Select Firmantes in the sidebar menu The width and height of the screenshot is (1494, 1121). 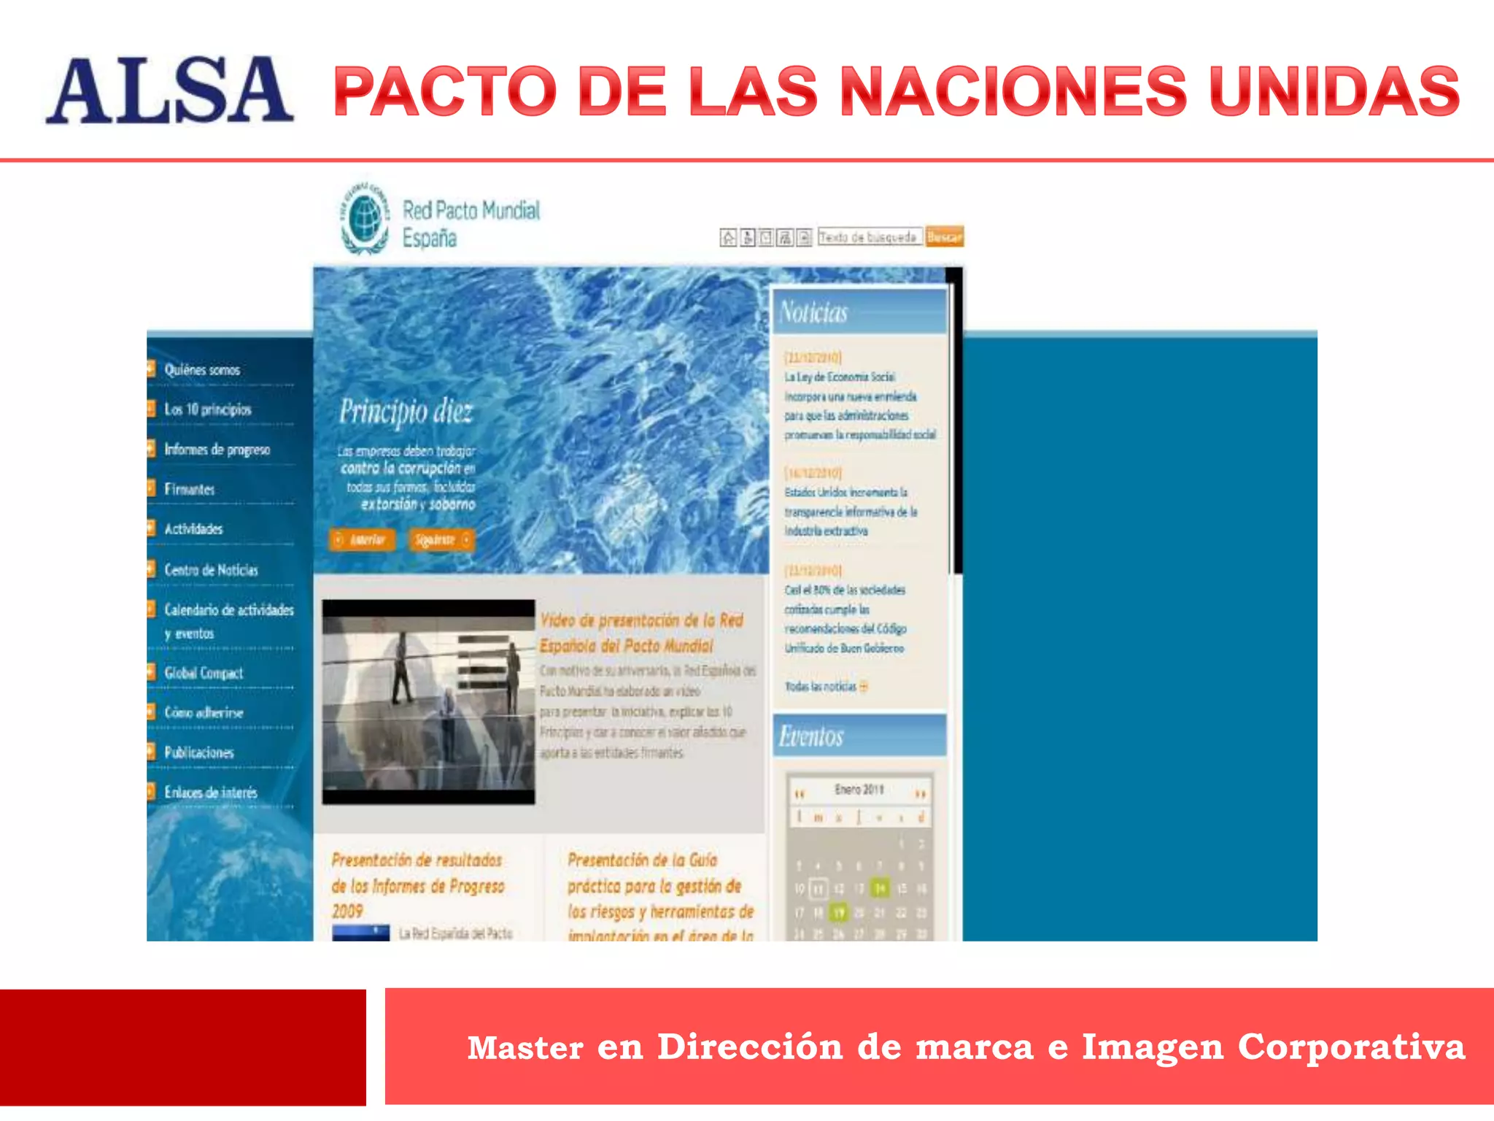190,489
